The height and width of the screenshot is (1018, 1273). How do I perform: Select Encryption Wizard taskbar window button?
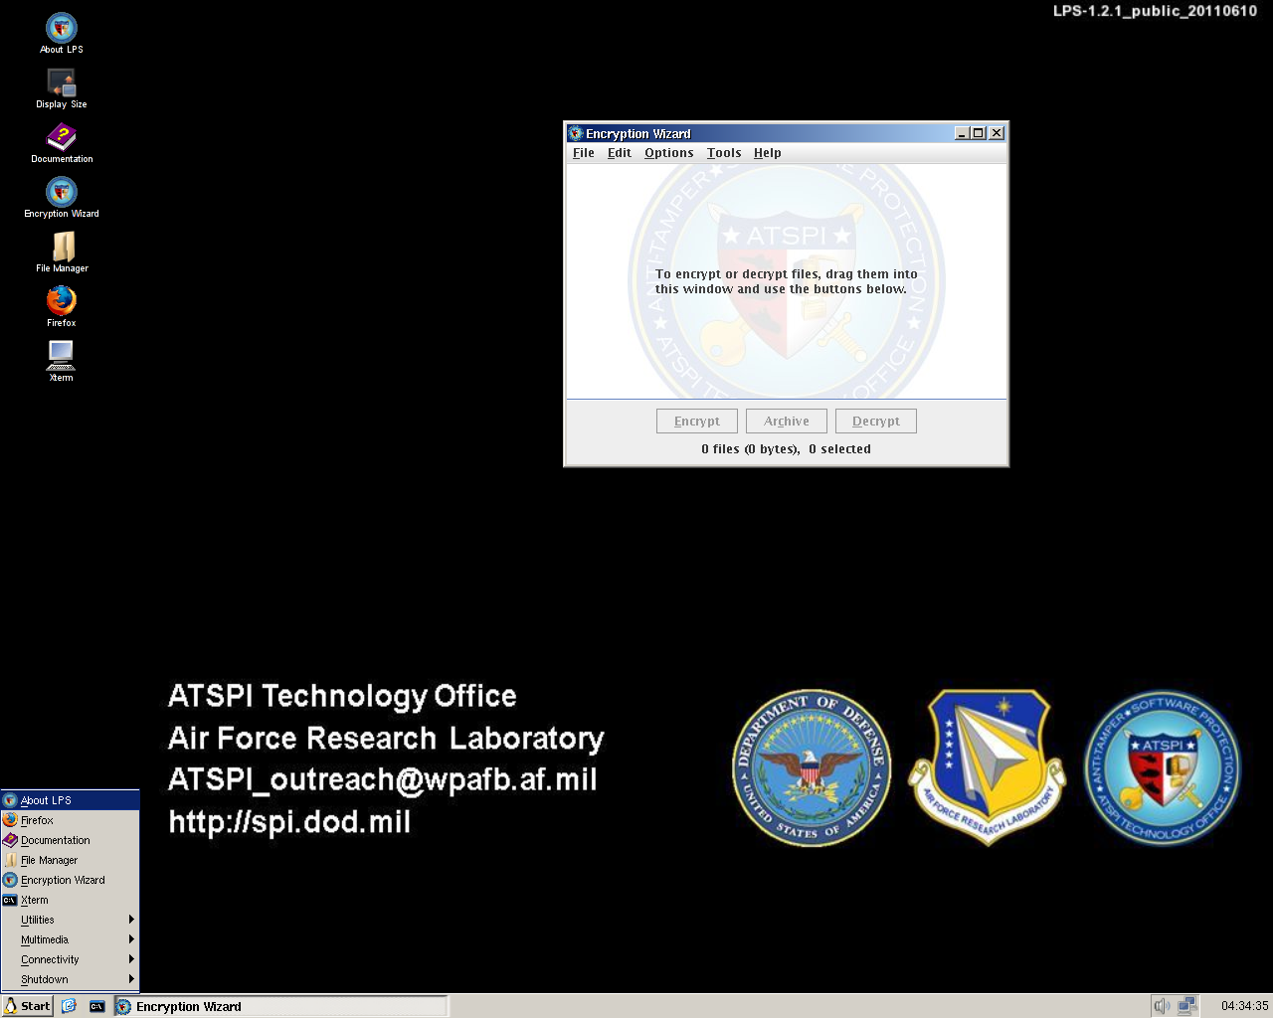pyautogui.click(x=280, y=1006)
